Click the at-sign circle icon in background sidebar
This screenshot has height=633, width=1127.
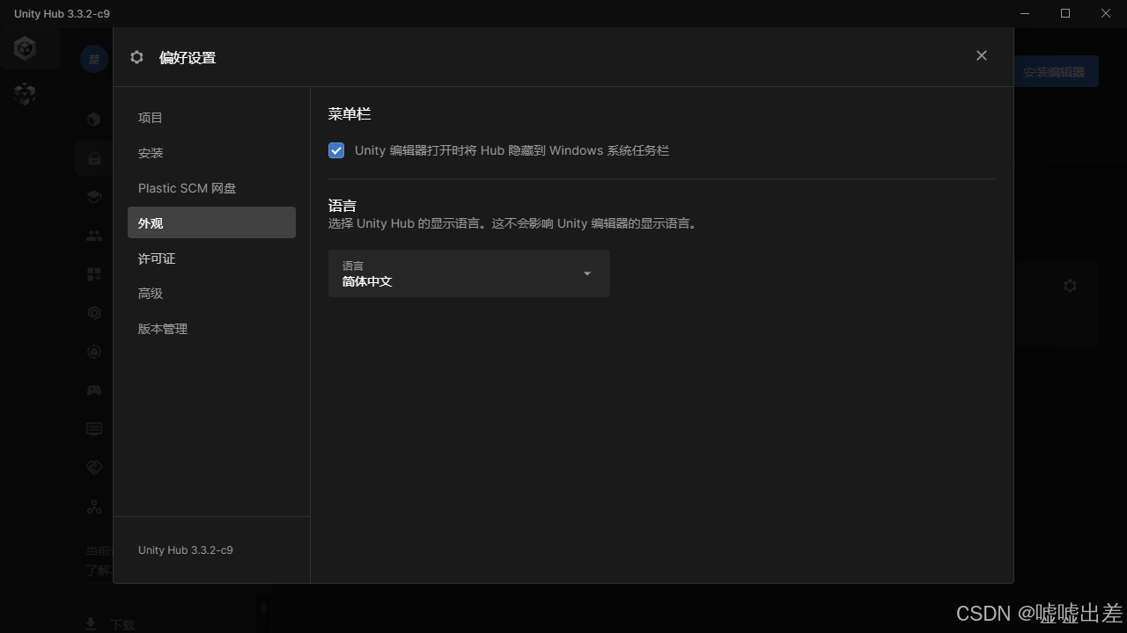pyautogui.click(x=94, y=352)
